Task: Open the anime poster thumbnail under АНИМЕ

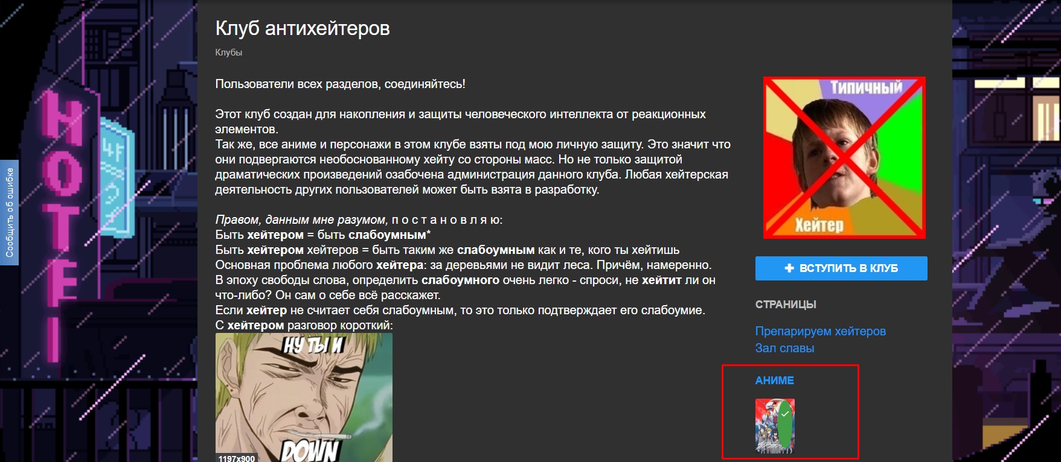Action: 775,426
